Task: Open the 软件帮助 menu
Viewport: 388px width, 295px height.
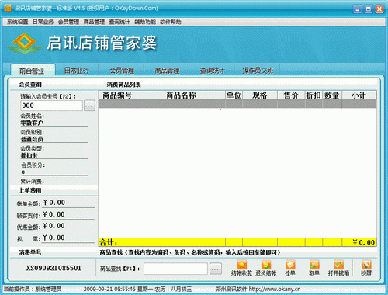Action: click(x=171, y=22)
